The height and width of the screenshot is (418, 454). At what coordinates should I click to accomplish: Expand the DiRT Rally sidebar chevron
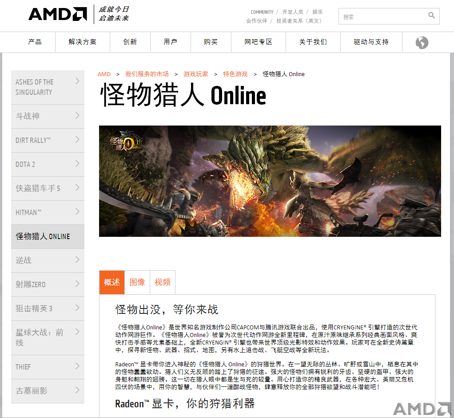coord(77,139)
